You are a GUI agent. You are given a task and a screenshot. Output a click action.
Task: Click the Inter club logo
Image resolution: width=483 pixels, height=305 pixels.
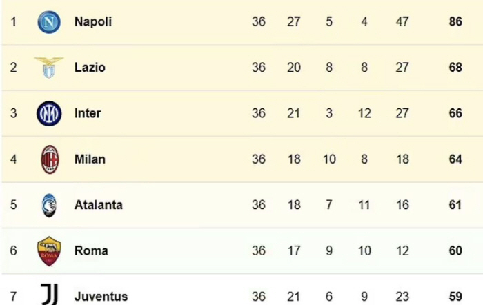pos(49,113)
